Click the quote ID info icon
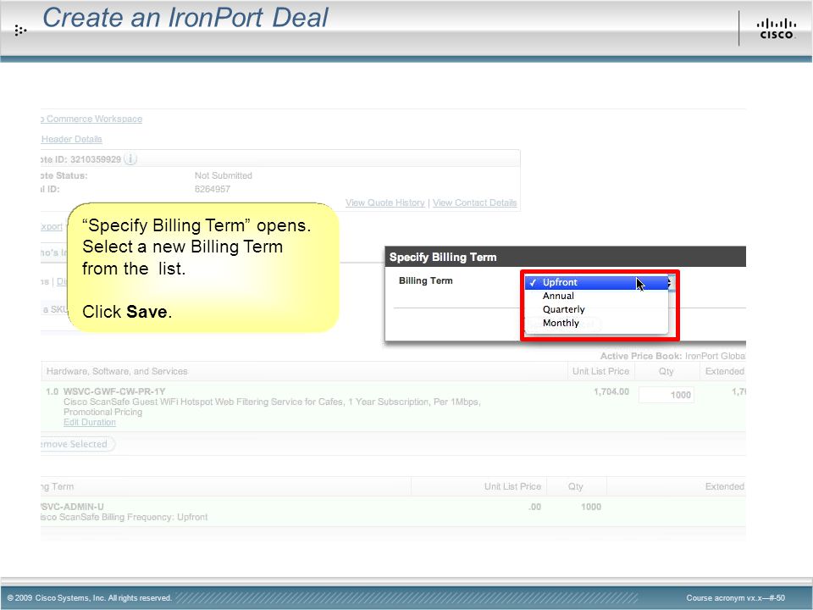This screenshot has width=813, height=610. click(130, 159)
